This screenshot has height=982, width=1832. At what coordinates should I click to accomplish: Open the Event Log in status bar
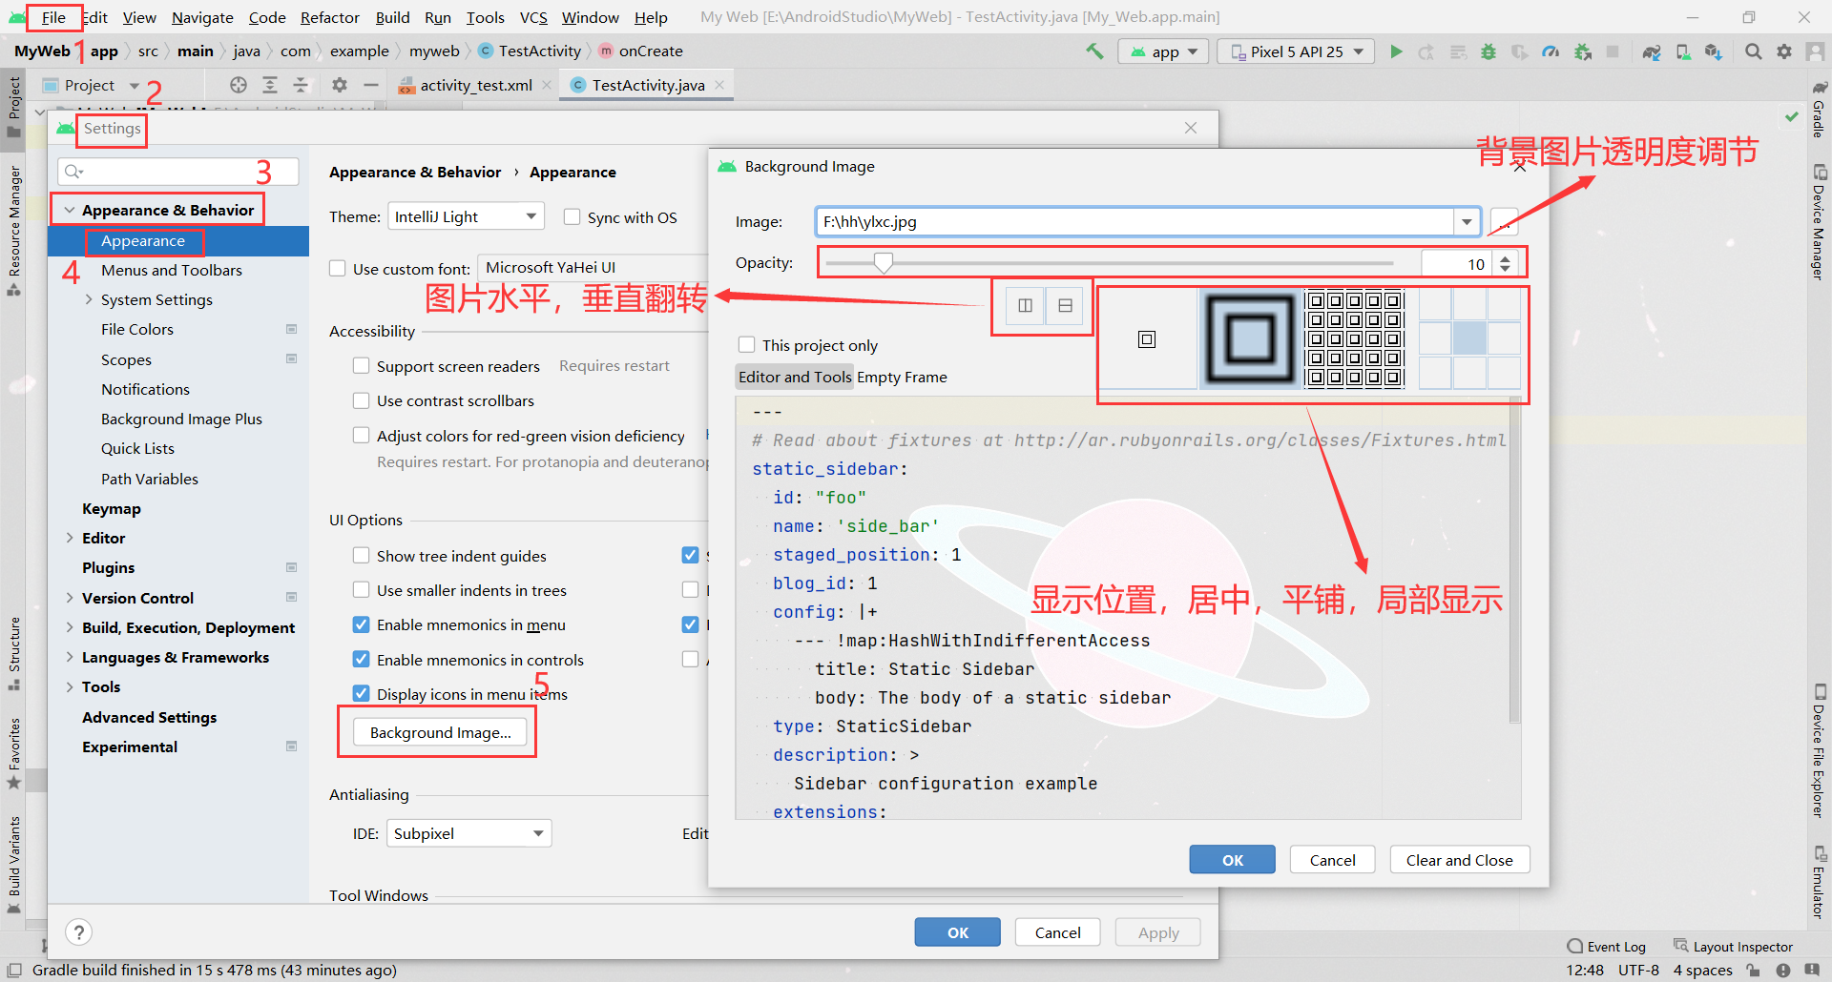point(1607,947)
